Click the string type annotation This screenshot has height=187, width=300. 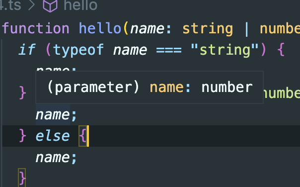[208, 29]
